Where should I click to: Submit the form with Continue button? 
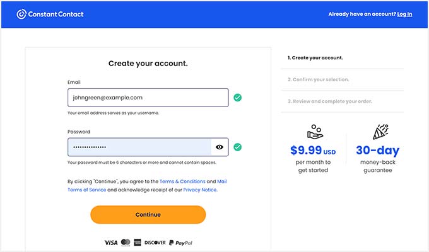[x=148, y=215]
